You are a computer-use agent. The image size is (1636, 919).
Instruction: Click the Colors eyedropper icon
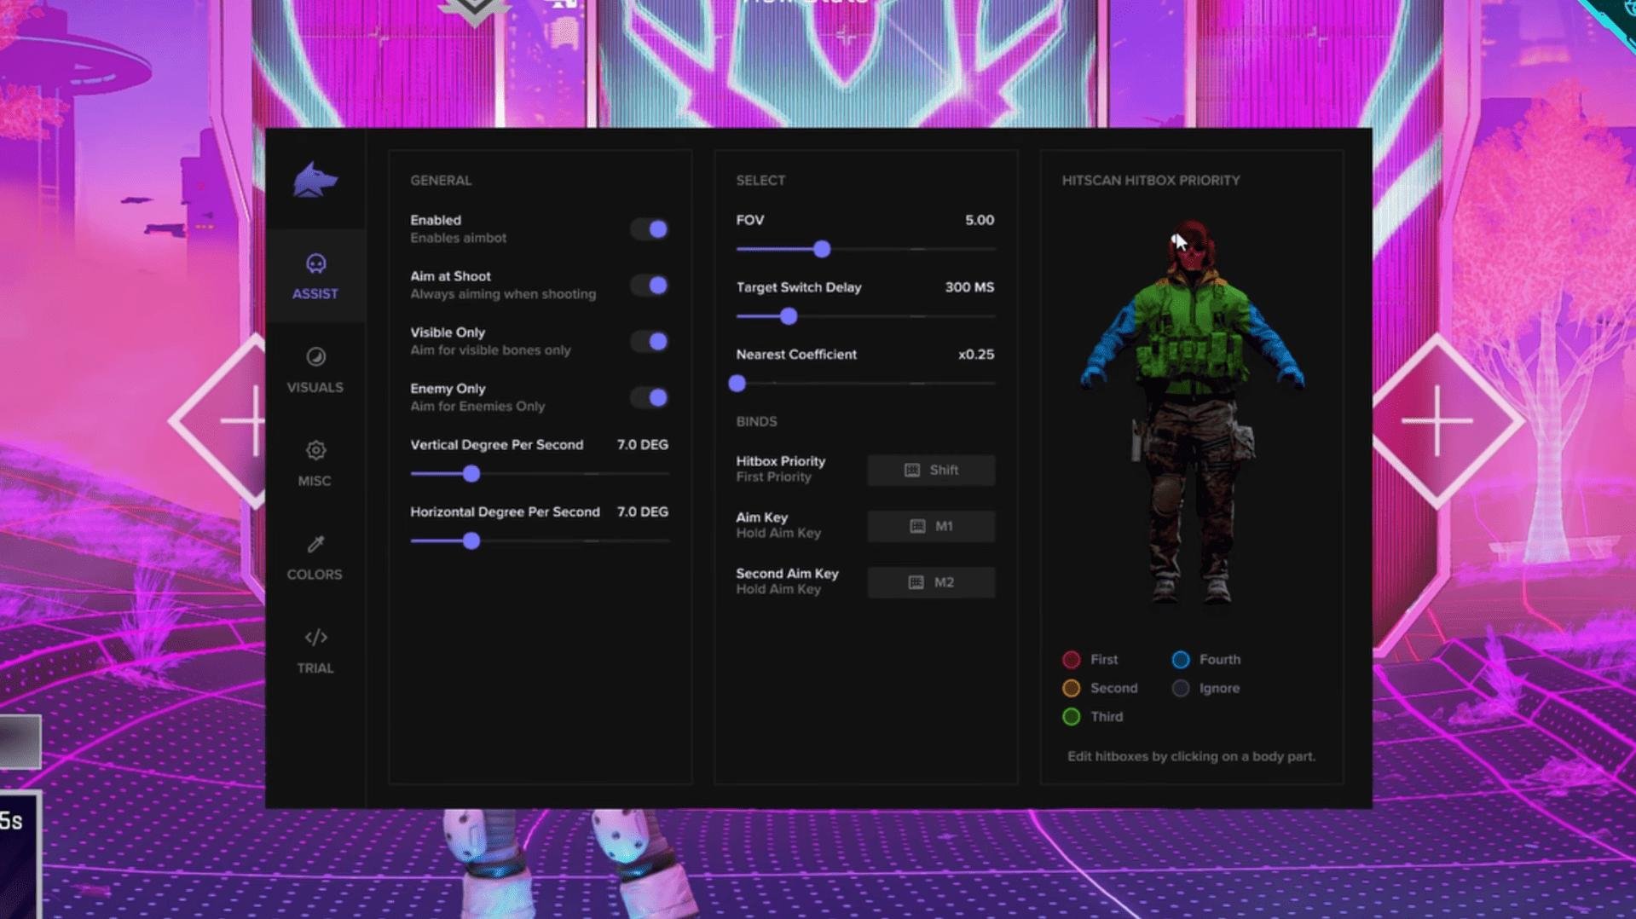point(315,544)
